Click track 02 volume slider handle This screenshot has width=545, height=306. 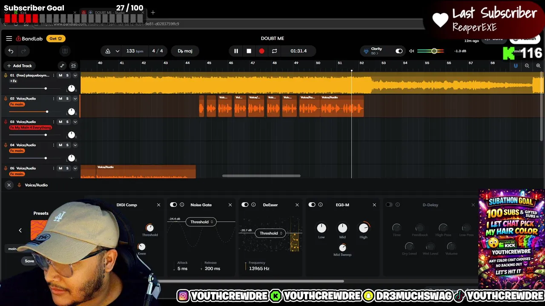pyautogui.click(x=47, y=112)
